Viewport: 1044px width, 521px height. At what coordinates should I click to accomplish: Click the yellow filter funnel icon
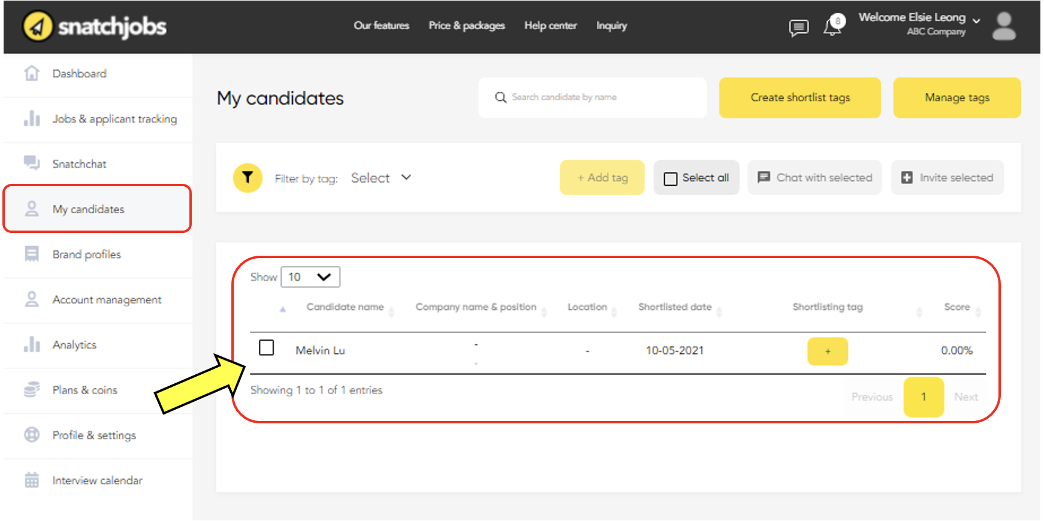pyautogui.click(x=248, y=178)
